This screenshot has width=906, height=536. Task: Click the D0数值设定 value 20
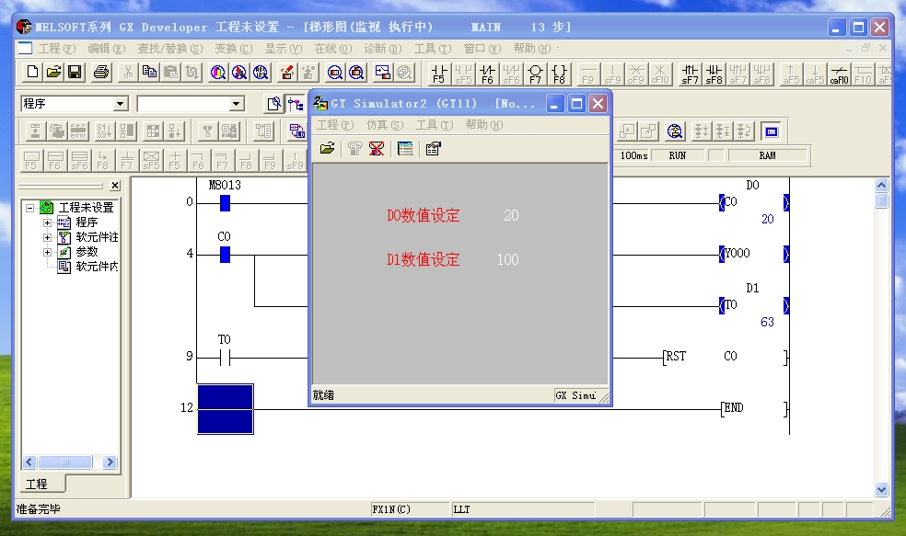click(x=511, y=216)
